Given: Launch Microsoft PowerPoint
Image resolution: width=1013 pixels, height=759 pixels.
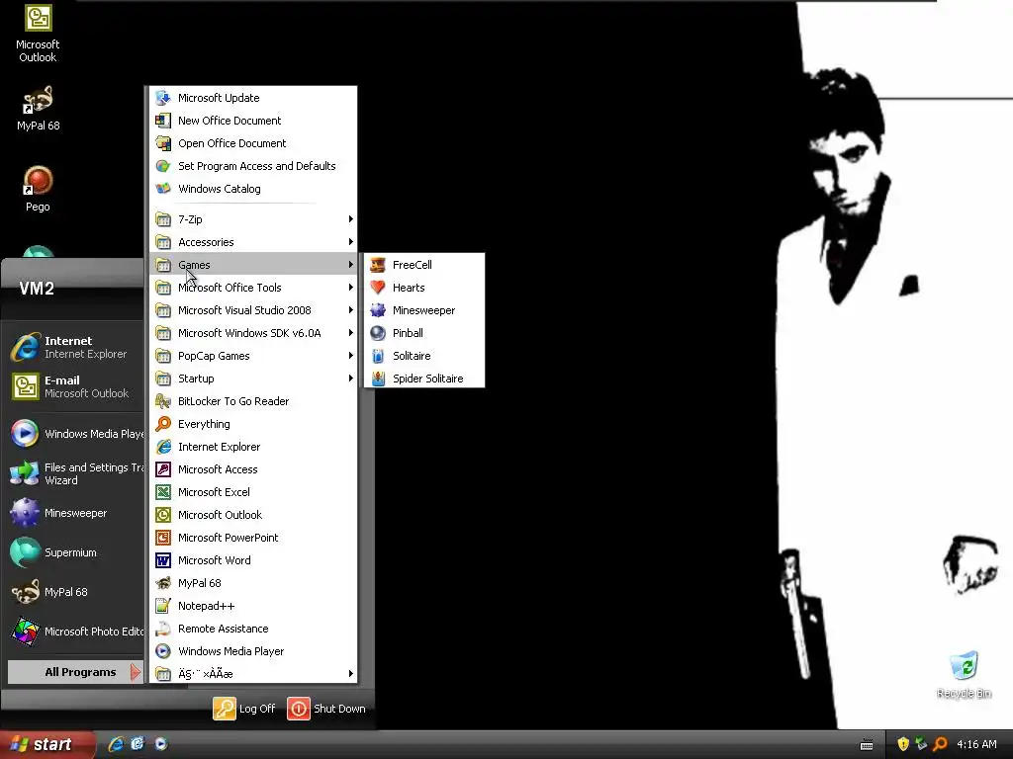Looking at the screenshot, I should coord(253,538).
